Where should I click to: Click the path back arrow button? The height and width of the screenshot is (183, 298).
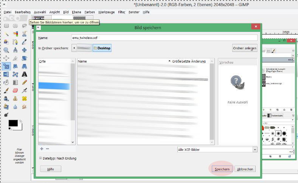tap(74, 48)
